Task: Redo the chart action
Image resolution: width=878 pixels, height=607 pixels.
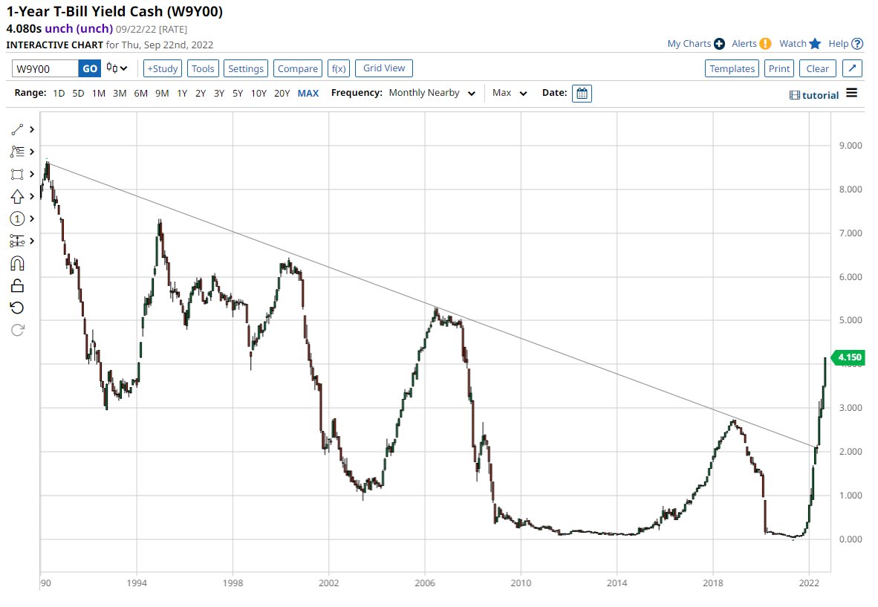Action: point(17,330)
